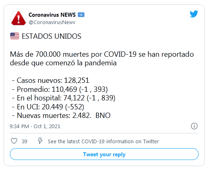Open the 9:34 PM · Oct 1, 2021 timestamp

pyautogui.click(x=35, y=127)
